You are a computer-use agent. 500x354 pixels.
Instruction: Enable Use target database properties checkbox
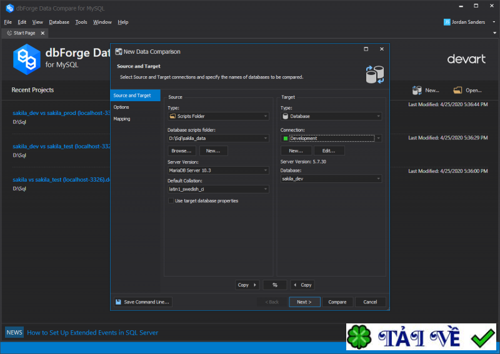[x=171, y=200]
